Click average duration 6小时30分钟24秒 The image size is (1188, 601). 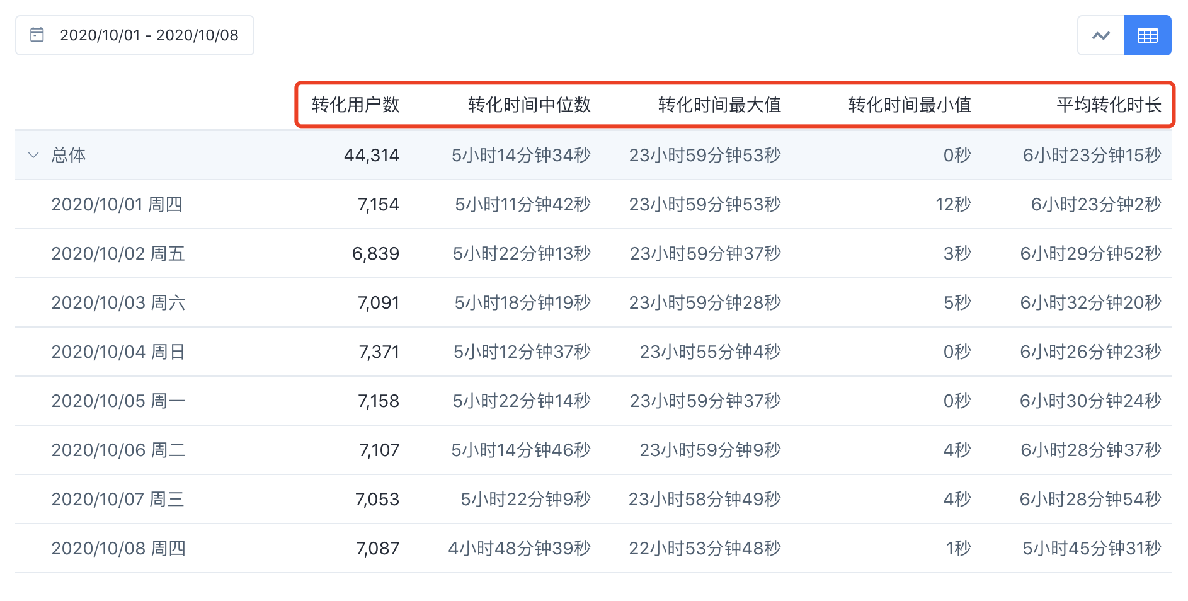(1090, 401)
